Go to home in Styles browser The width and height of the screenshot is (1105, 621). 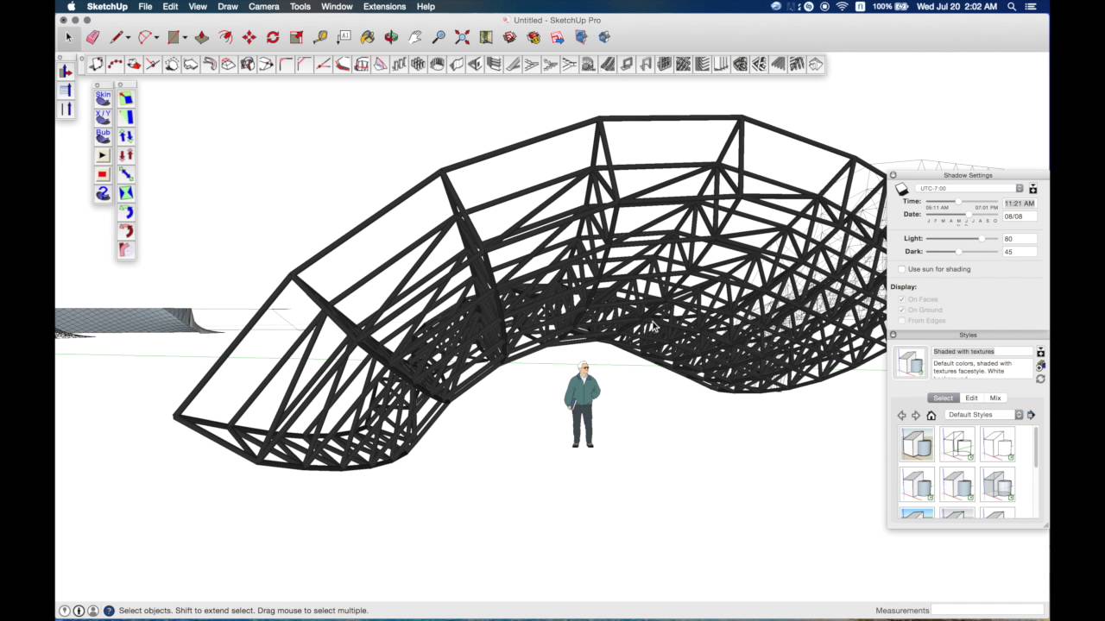click(x=931, y=415)
